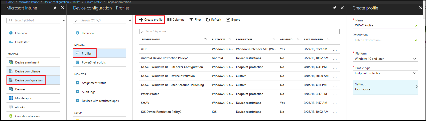
Task: Open more options for ATP profile
Action: pyautogui.click(x=335, y=50)
